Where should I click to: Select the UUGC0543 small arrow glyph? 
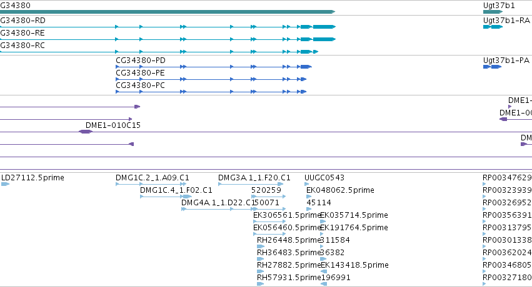pos(307,184)
